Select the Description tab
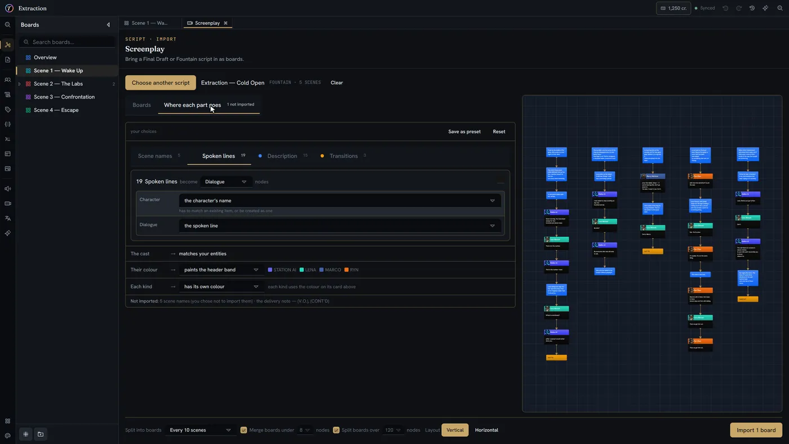 283,156
